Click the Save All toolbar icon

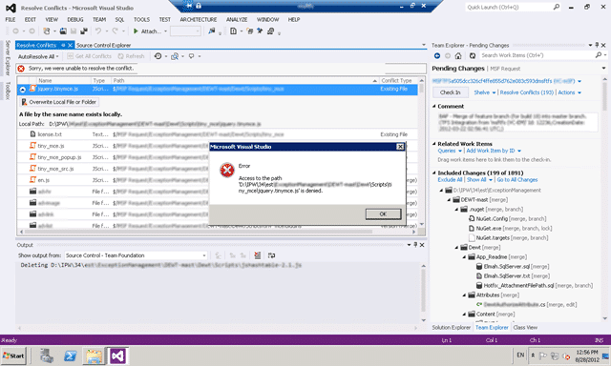pyautogui.click(x=83, y=31)
